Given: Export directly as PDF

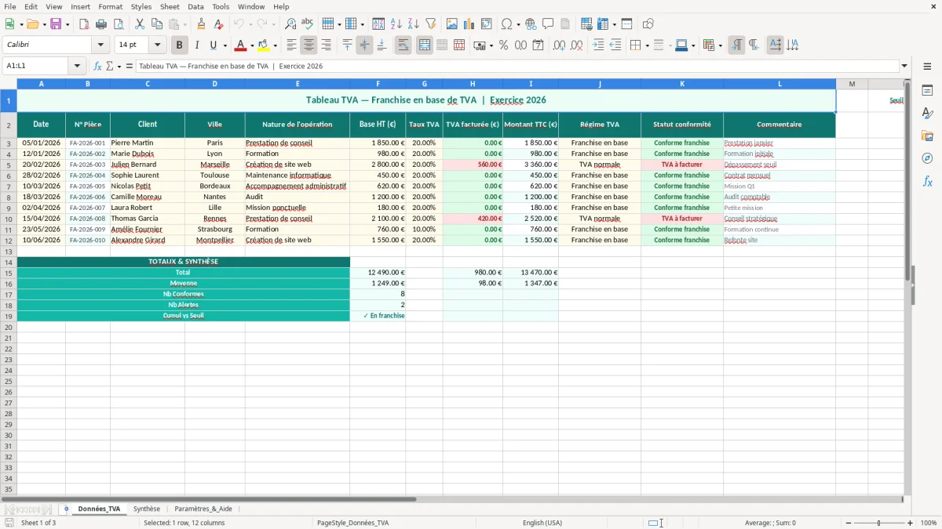Looking at the screenshot, I should tap(84, 24).
